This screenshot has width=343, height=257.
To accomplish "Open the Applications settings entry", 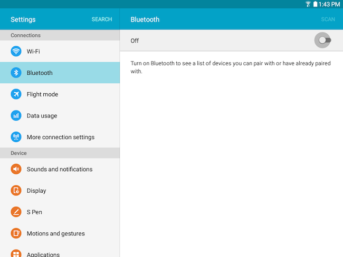I will tap(60, 251).
